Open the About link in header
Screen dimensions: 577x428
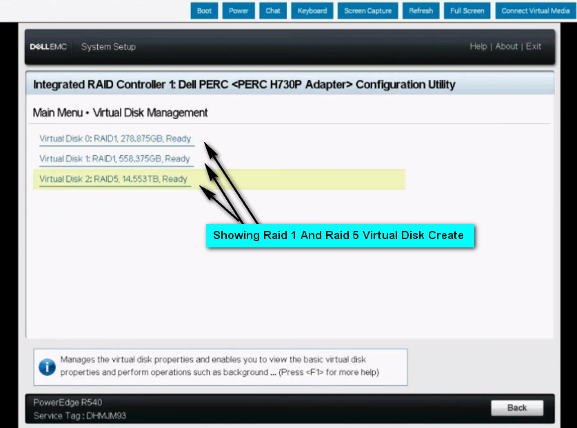tap(507, 46)
